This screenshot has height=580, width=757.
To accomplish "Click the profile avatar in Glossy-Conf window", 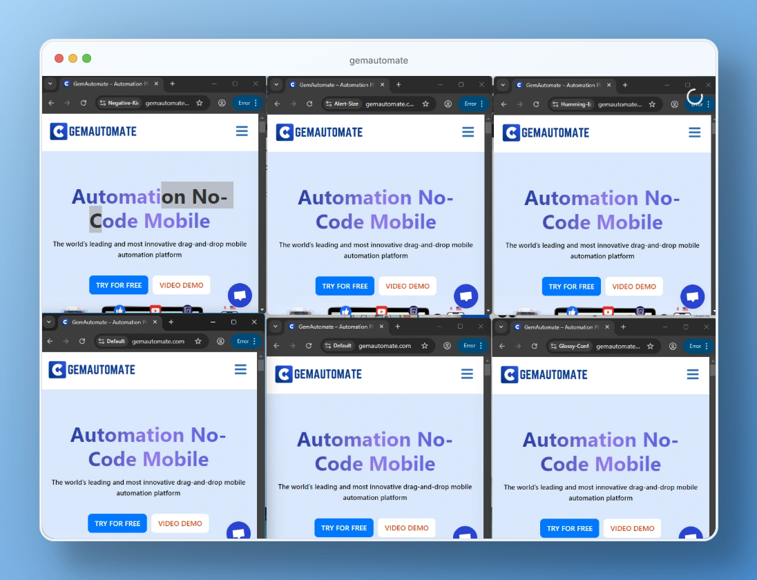I will [673, 346].
